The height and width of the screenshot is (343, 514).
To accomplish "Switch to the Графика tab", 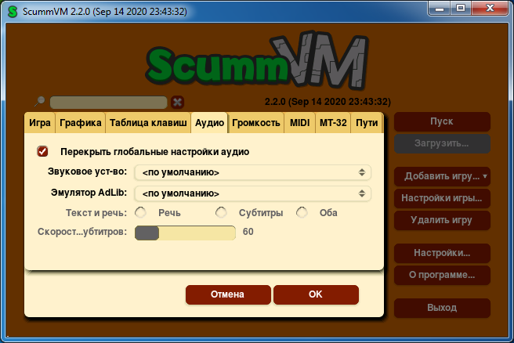I will pos(80,123).
